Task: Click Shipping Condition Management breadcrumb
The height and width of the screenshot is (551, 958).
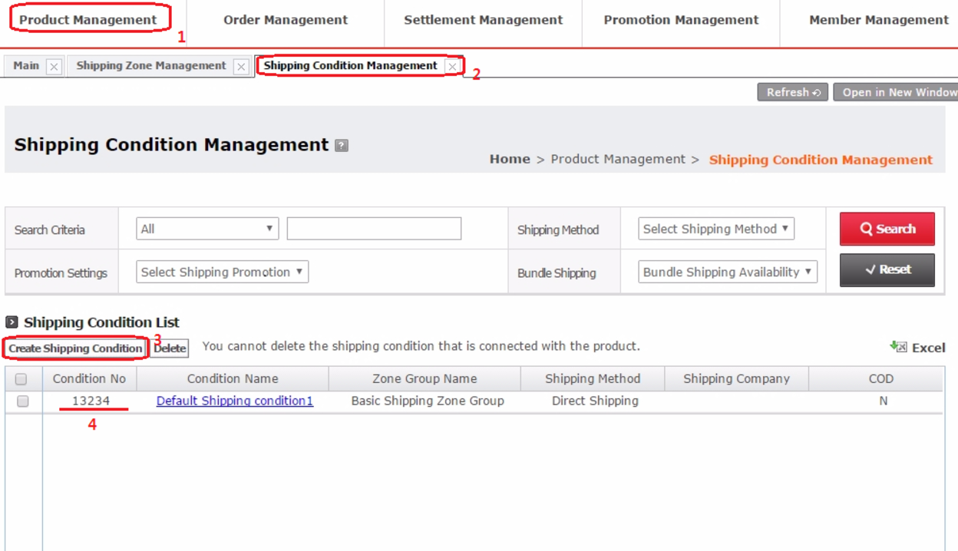Action: coord(821,160)
